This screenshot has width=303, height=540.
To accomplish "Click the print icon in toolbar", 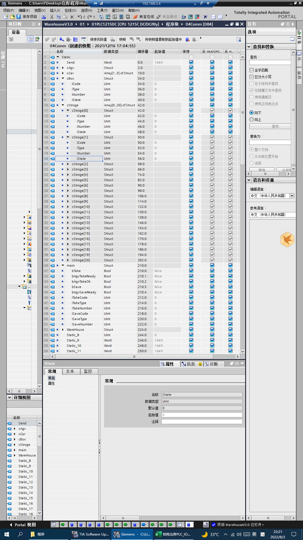I will pos(43,17).
